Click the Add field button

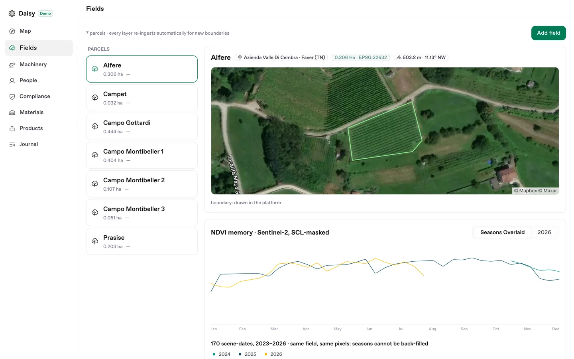tap(548, 33)
